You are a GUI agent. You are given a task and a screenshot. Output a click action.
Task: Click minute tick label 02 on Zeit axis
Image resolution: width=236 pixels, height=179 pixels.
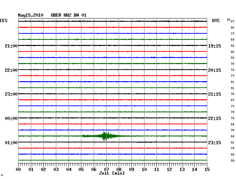point(43,169)
